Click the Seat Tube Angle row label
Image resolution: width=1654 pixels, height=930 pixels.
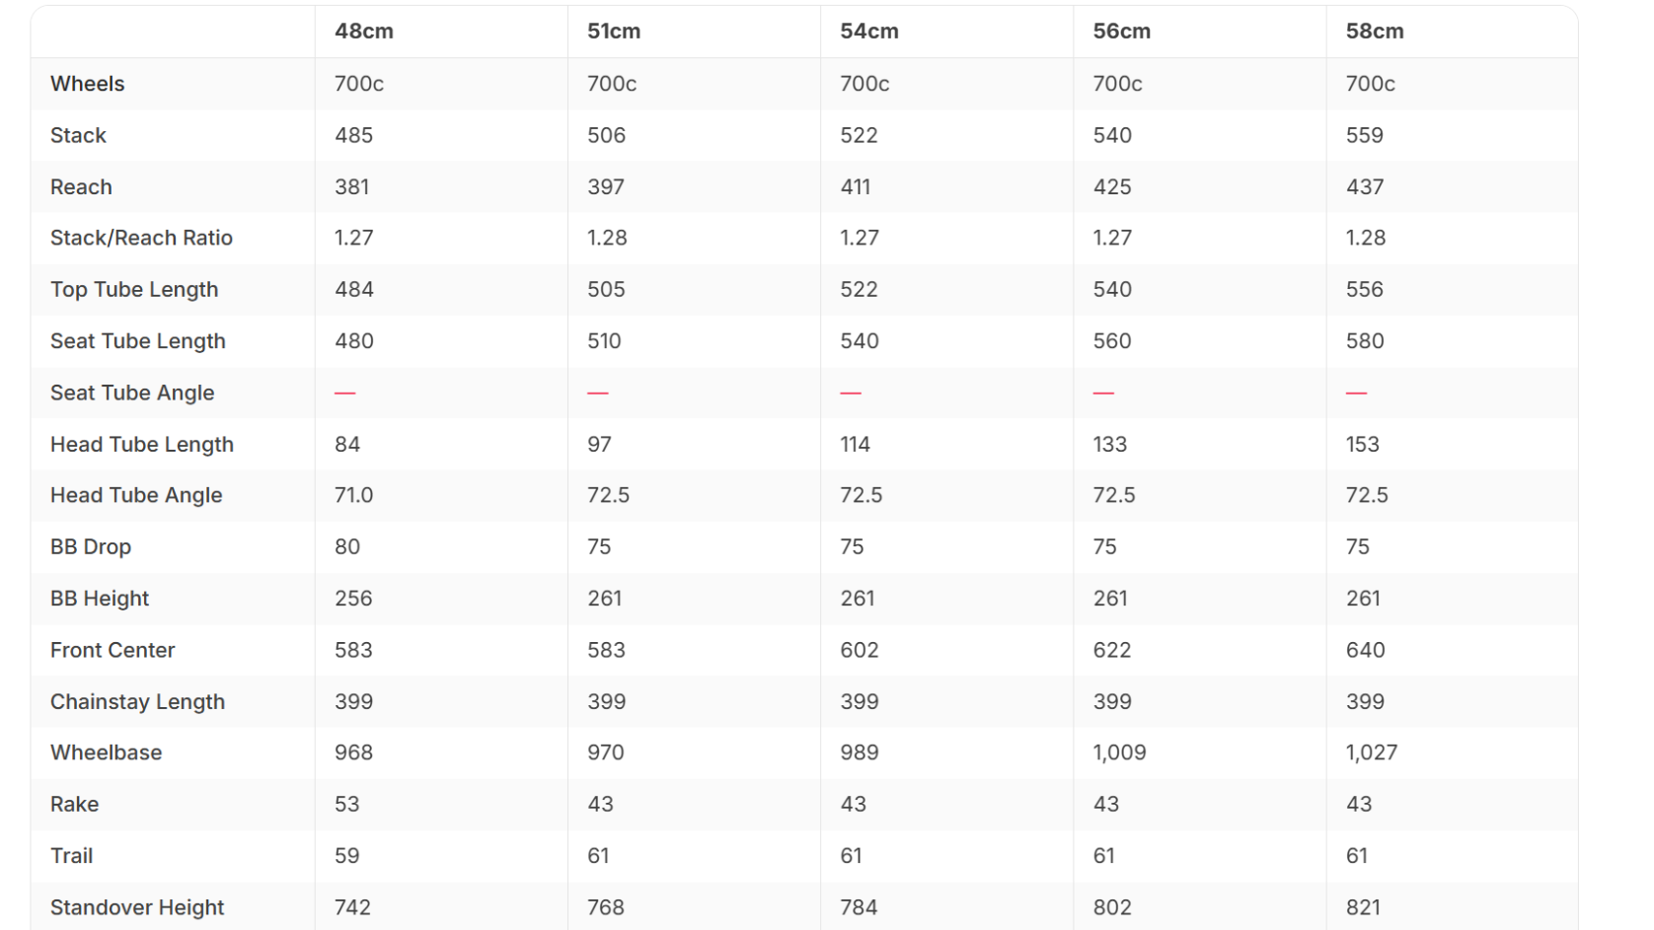pyautogui.click(x=132, y=393)
